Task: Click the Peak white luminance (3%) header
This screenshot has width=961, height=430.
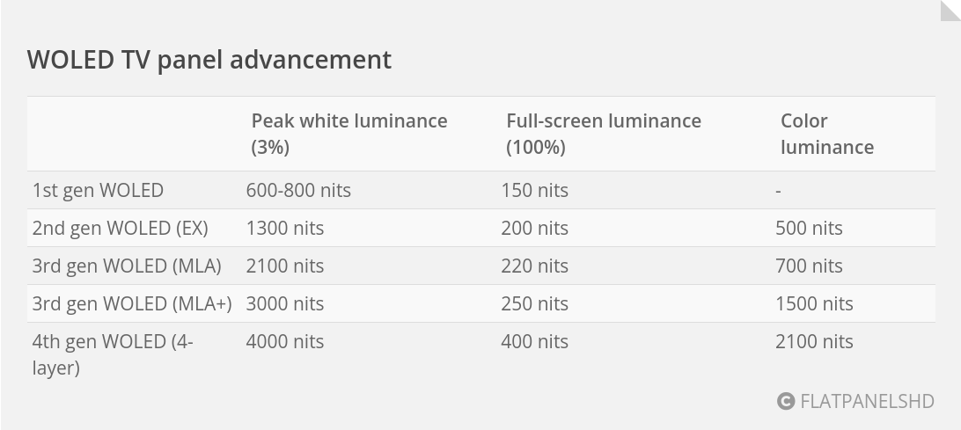Action: (348, 134)
